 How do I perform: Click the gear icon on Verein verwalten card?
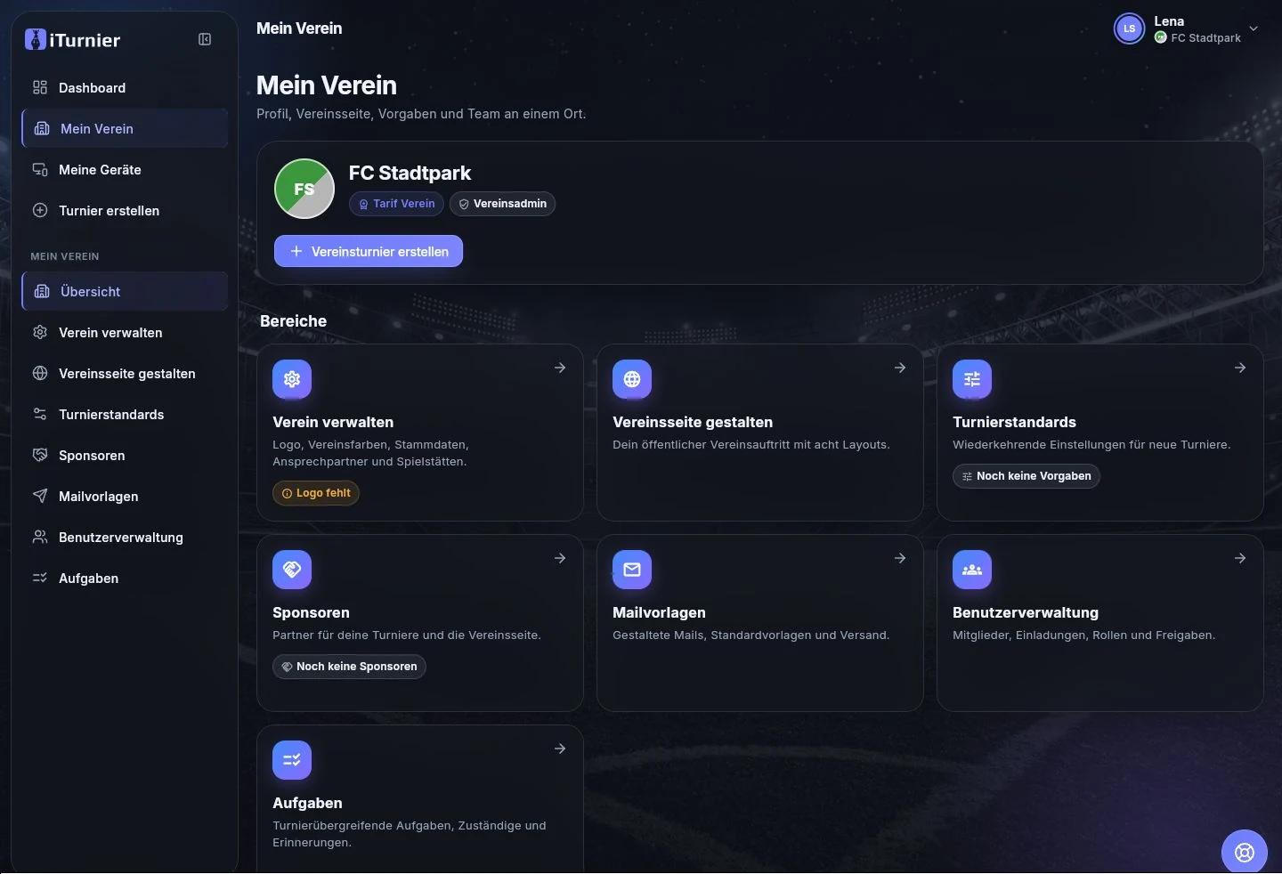(292, 379)
